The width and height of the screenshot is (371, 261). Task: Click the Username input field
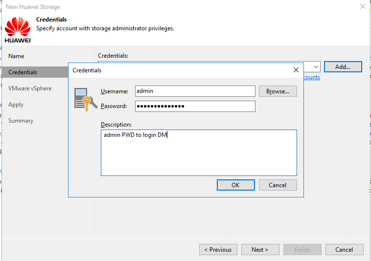(x=195, y=91)
